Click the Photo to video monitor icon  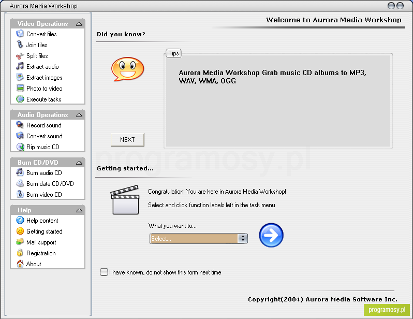20,88
